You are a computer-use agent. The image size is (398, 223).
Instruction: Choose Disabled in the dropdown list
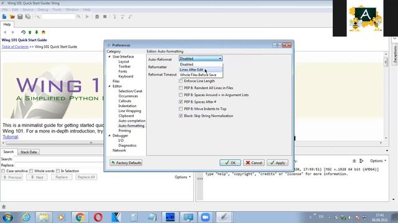(201, 64)
